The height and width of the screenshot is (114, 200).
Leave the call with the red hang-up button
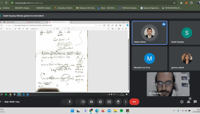(x=134, y=101)
